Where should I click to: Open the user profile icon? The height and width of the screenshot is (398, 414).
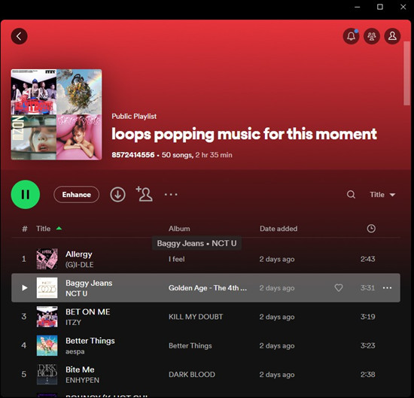(x=392, y=36)
